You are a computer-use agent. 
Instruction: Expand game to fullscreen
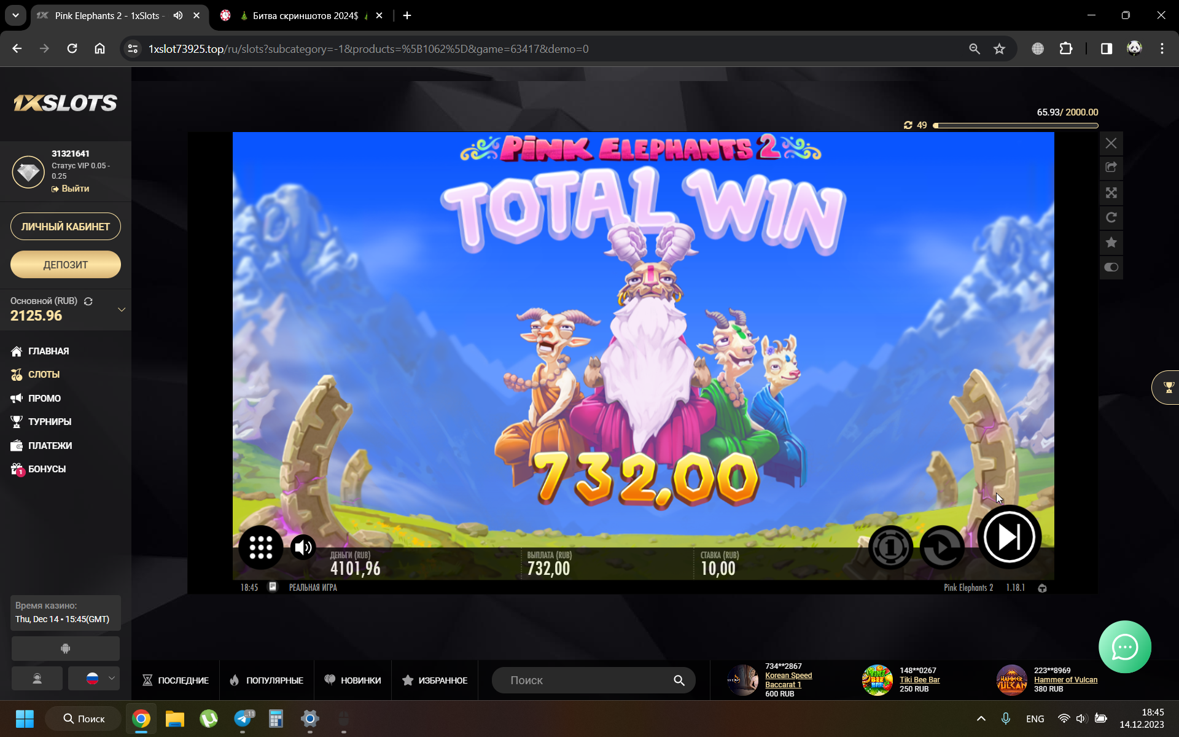click(1111, 193)
